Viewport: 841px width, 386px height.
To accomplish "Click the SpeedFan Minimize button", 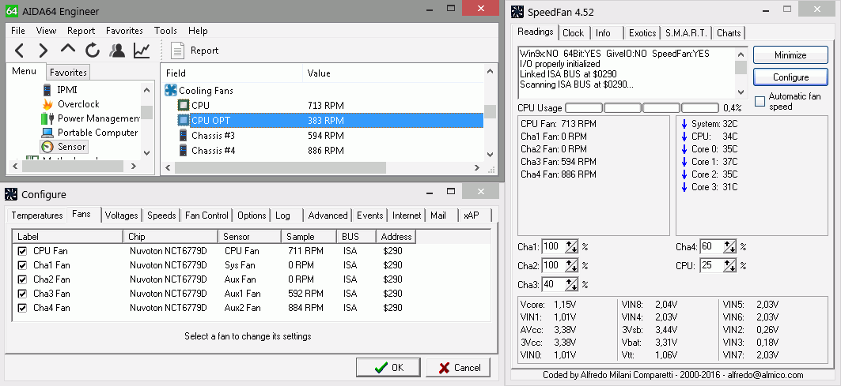I will point(790,55).
